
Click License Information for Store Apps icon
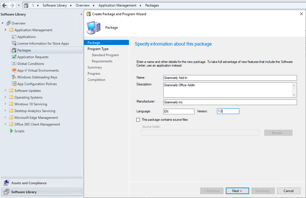(14, 44)
